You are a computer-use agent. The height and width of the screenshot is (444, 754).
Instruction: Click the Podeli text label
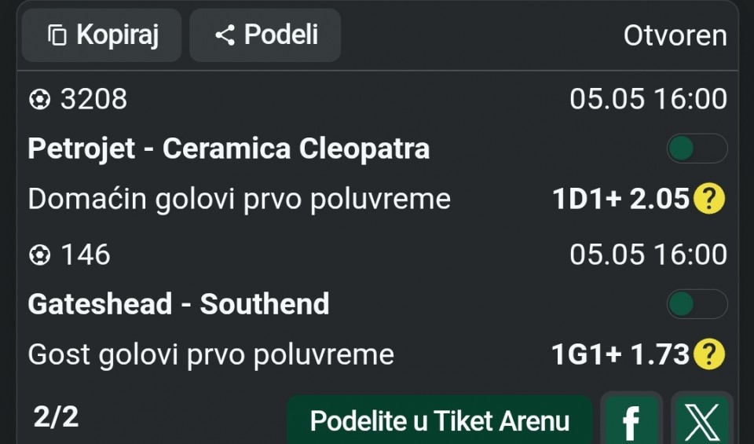pyautogui.click(x=281, y=34)
